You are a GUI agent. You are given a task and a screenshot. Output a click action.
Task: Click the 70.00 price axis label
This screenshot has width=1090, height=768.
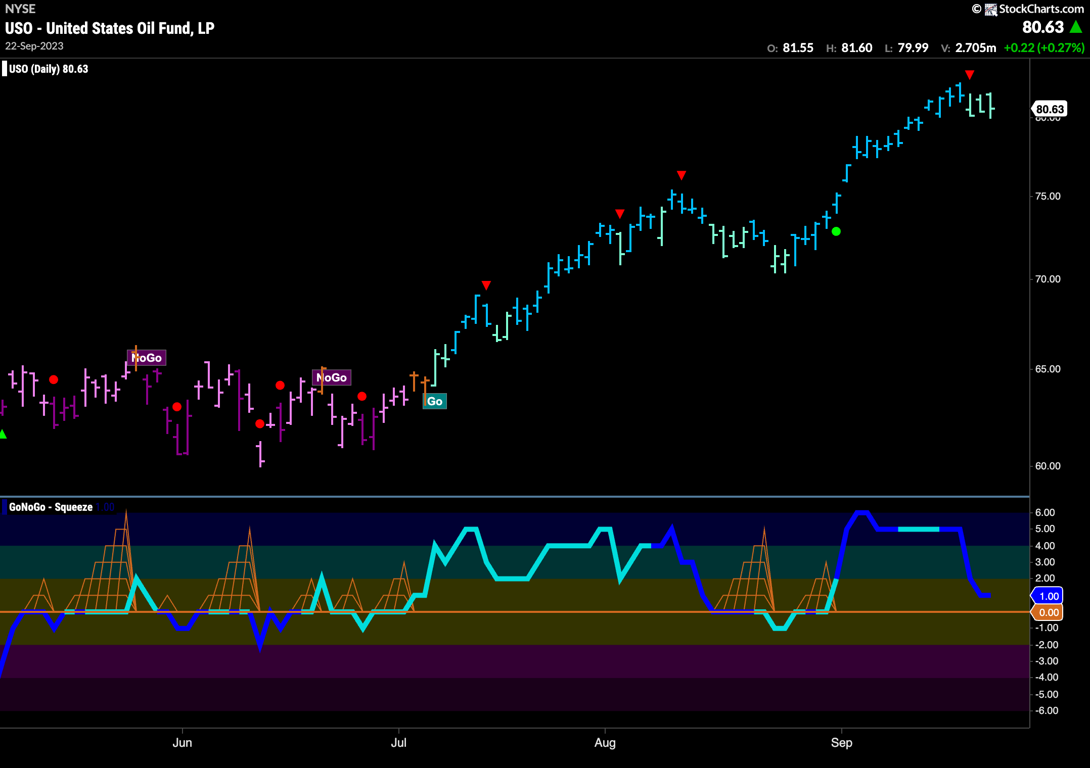(x=1048, y=279)
